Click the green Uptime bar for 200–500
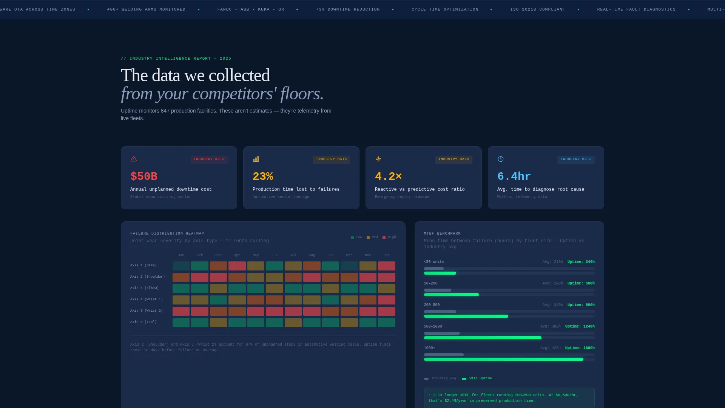The width and height of the screenshot is (725, 408). click(x=466, y=316)
